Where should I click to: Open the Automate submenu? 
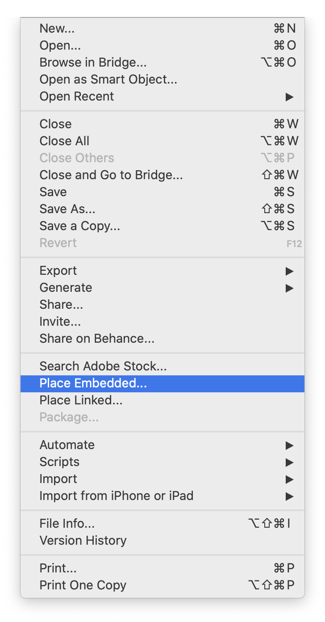coord(162,445)
